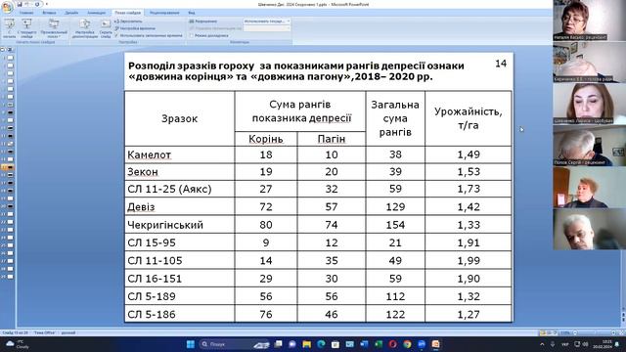Screen dimensions: 626x352
Task: Save the presentation from quick access toolbar
Action: coord(20,4)
